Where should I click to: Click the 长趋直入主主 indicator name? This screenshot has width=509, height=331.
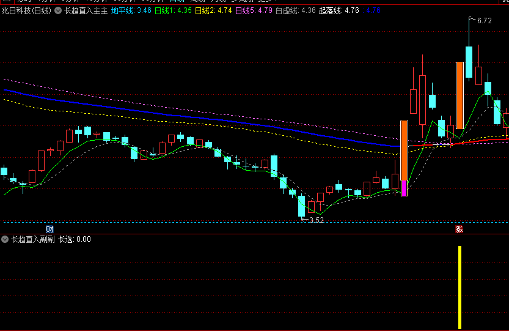pos(86,11)
